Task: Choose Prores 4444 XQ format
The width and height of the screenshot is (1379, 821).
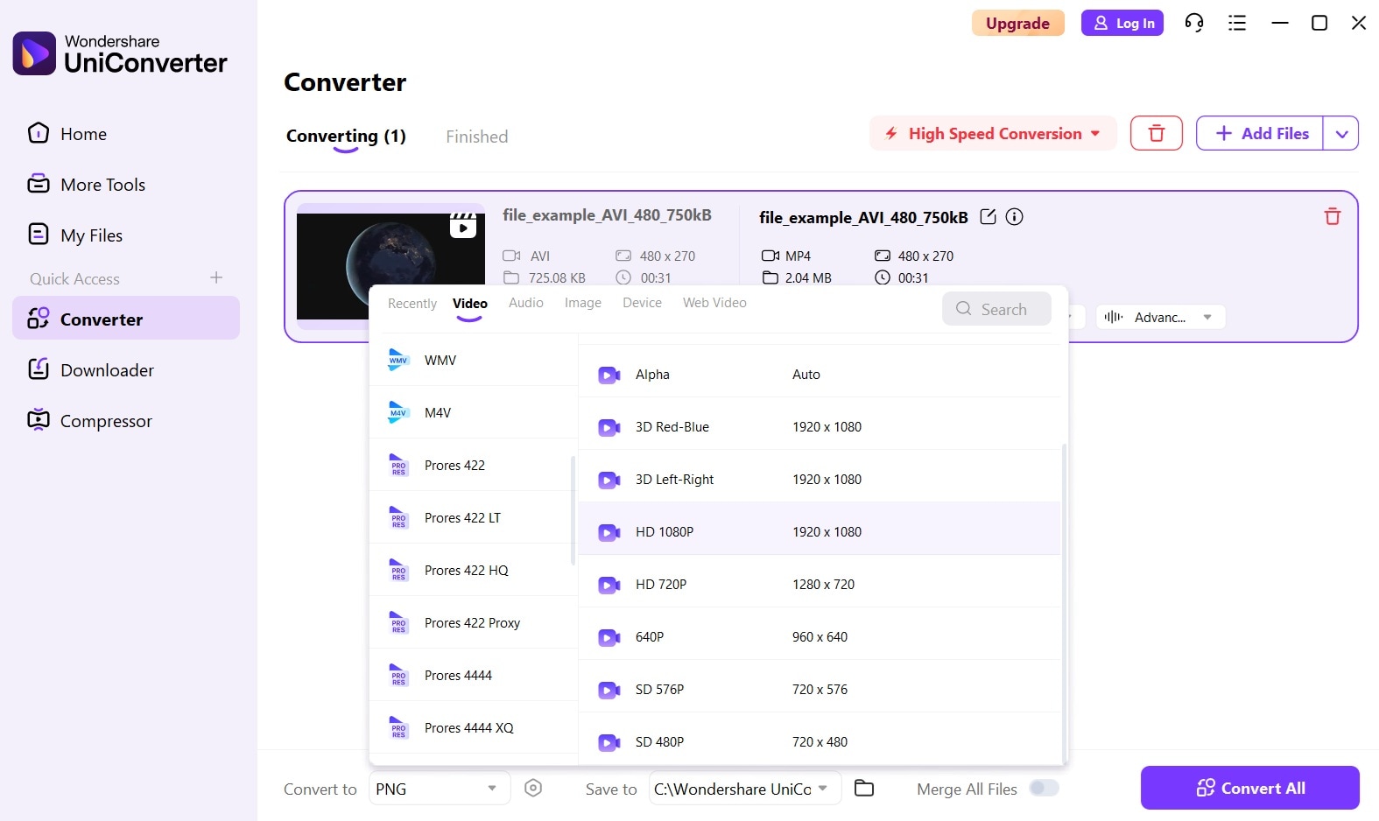Action: (x=473, y=727)
